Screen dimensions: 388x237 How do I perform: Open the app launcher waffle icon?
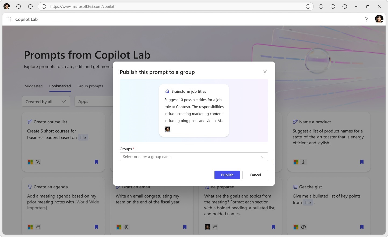coord(9,19)
